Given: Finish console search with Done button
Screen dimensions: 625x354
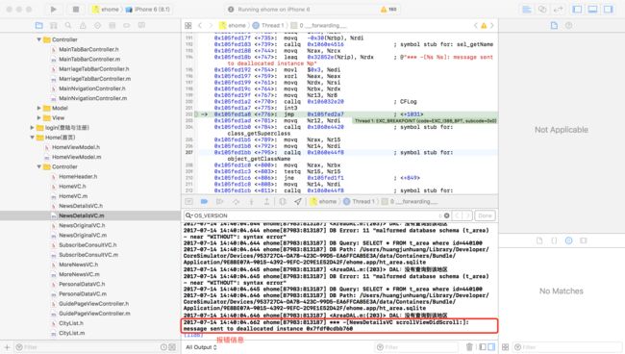Looking at the screenshot, I should pos(485,215).
